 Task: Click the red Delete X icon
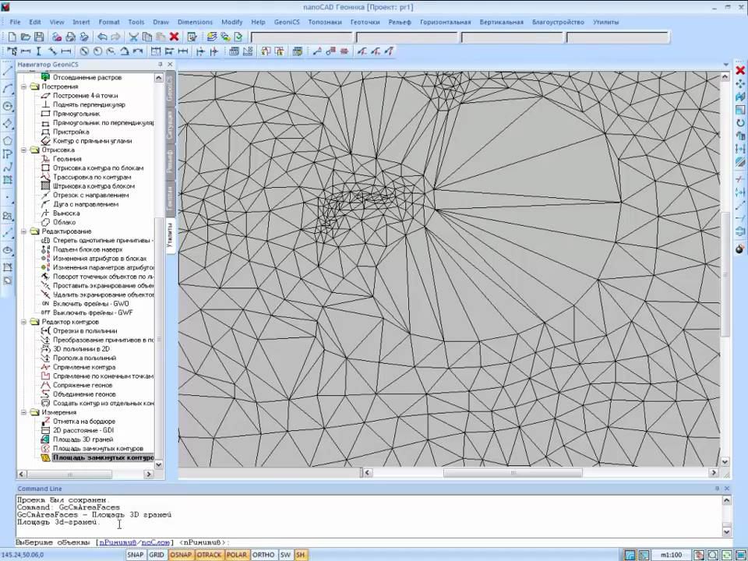pos(174,37)
